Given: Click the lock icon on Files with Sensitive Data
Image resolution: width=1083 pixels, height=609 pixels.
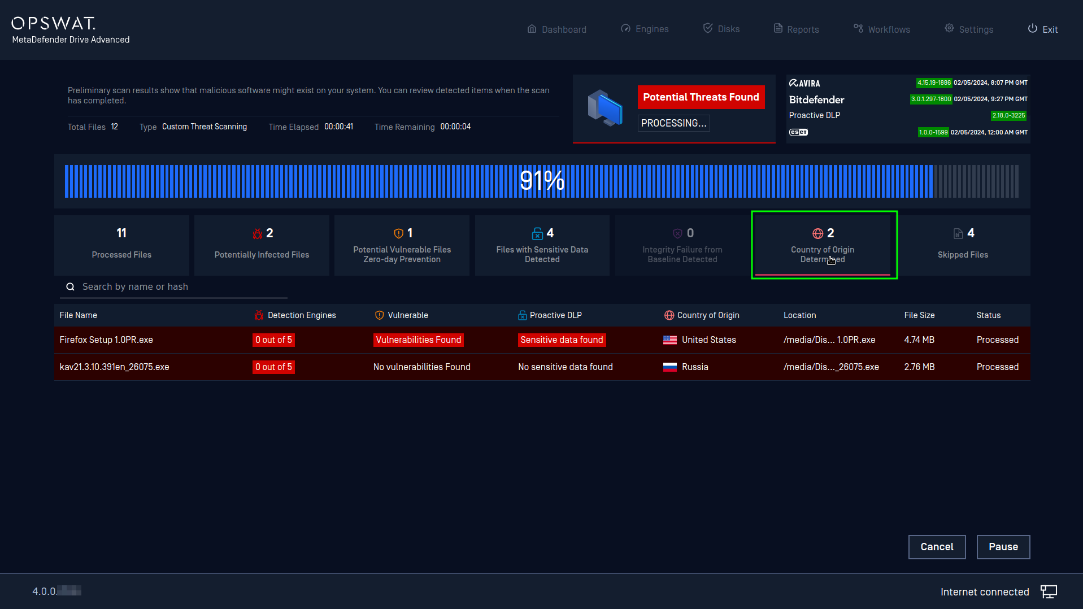Looking at the screenshot, I should tap(537, 233).
